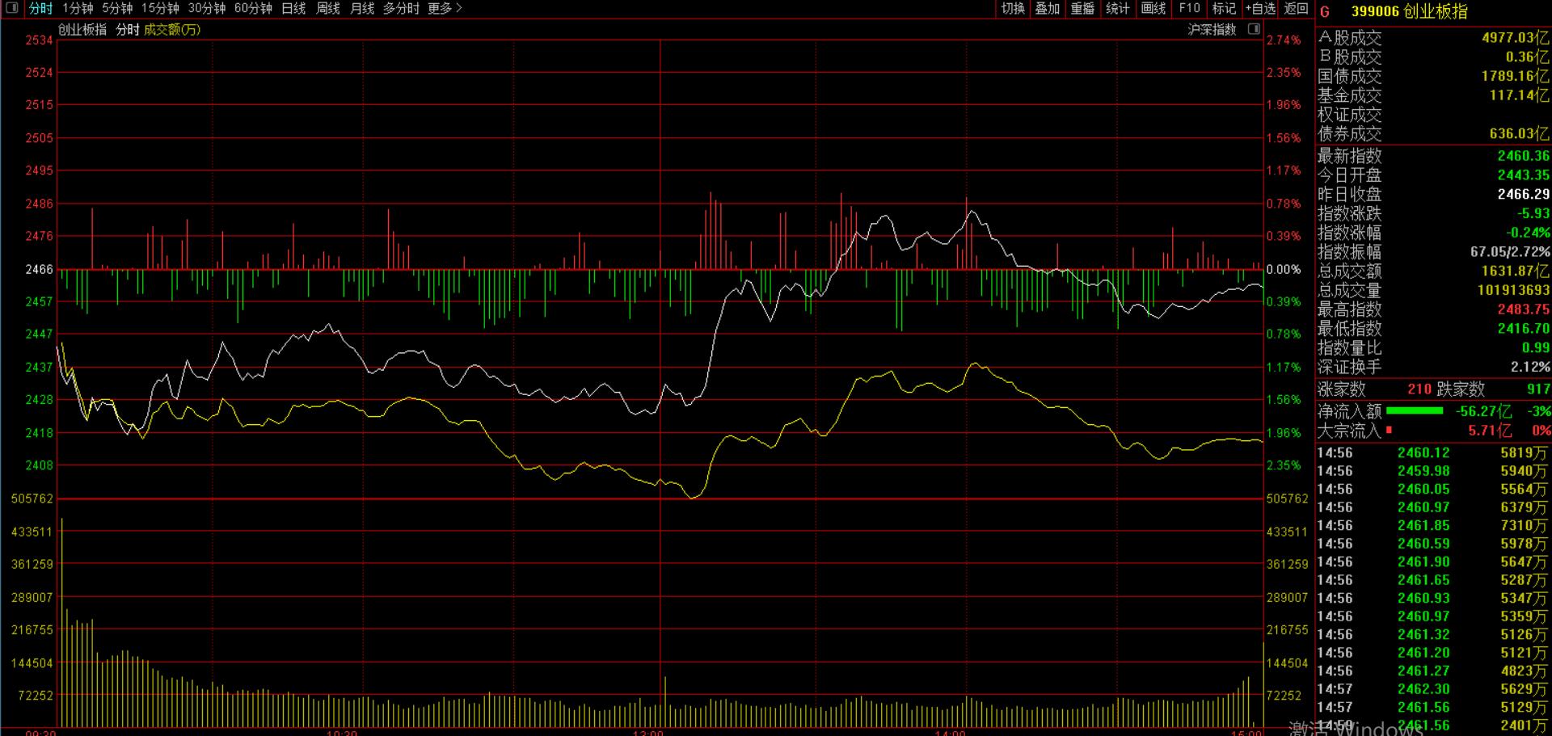The width and height of the screenshot is (1552, 736).
Task: Select the 14:56 tick row priced 2459.98
Action: pos(1433,471)
